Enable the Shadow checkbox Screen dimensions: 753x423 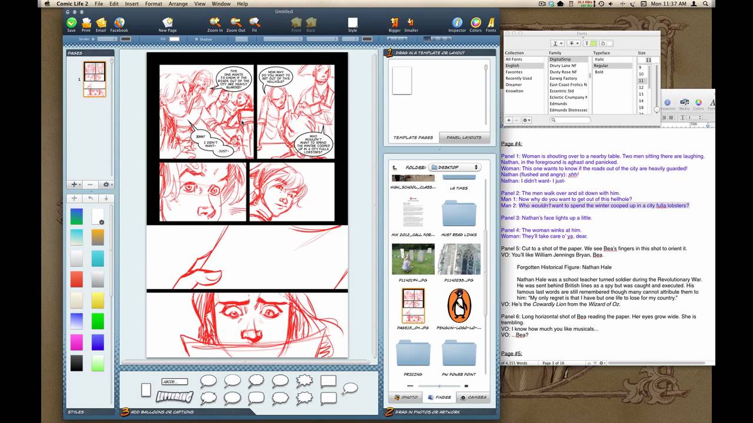197,39
